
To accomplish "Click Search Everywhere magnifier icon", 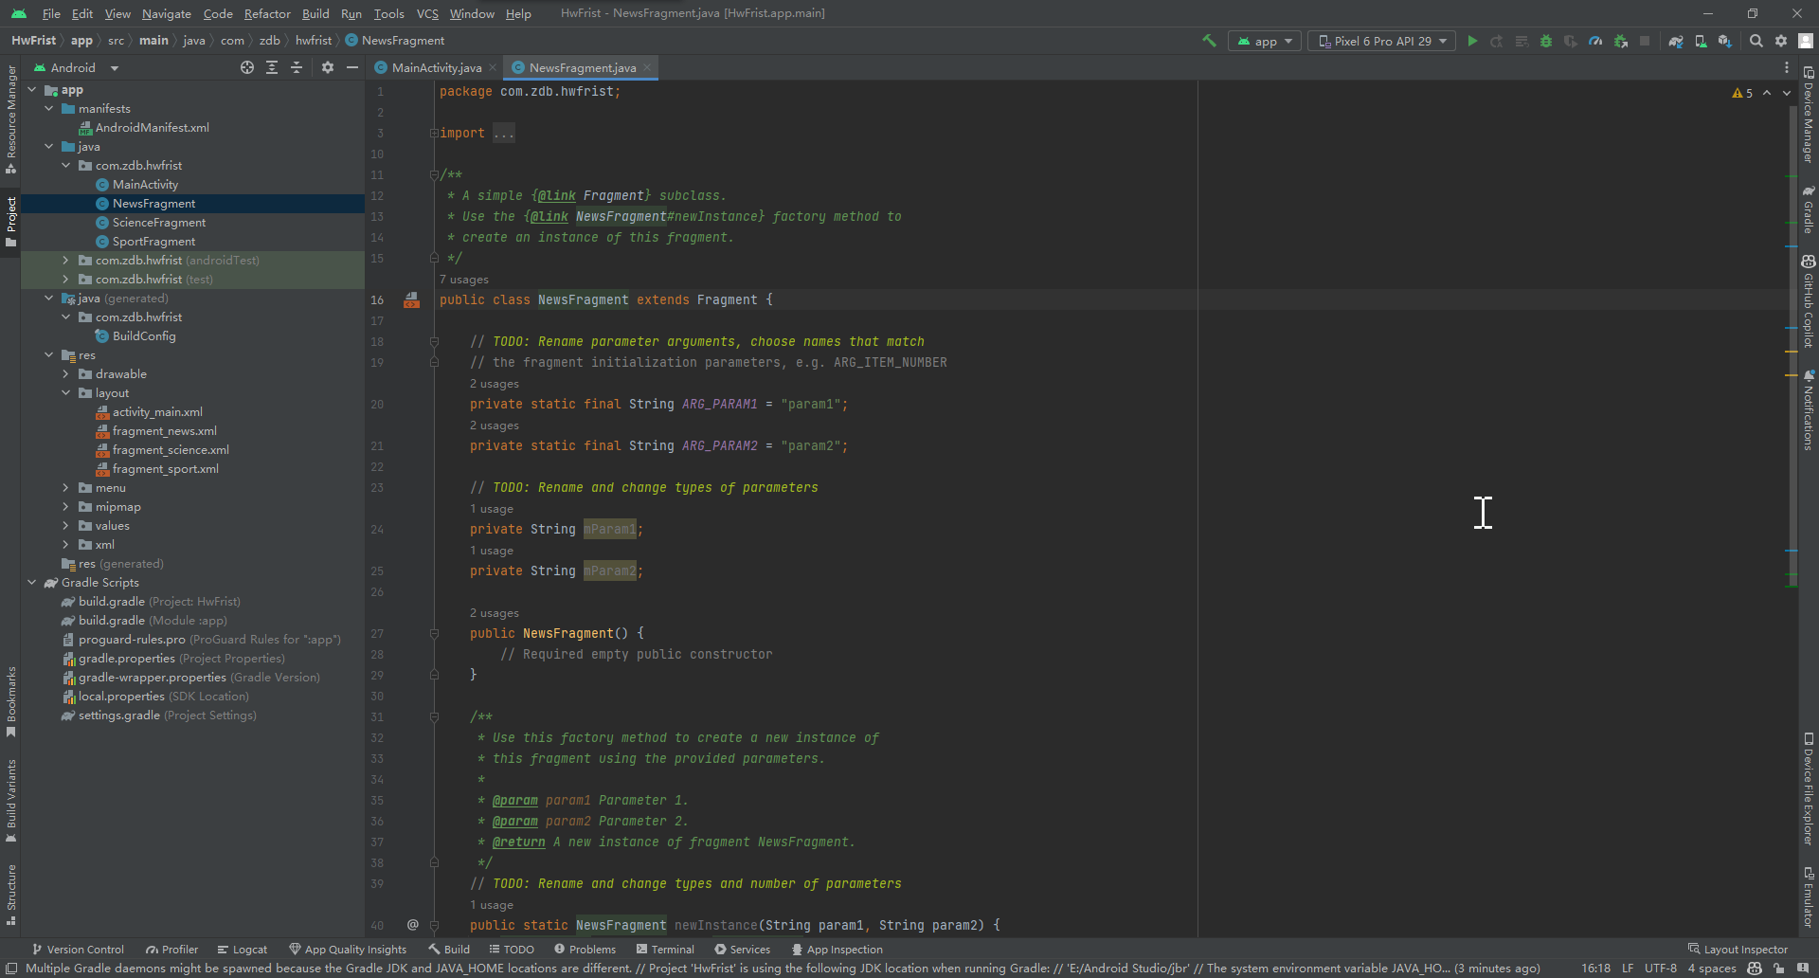I will pos(1756,41).
